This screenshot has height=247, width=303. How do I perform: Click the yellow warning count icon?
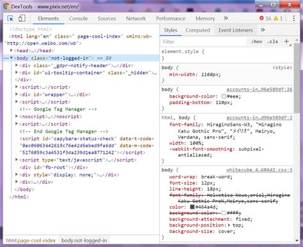tap(276, 19)
